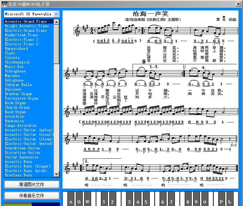Image resolution: width=243 pixels, height=206 pixels.
Task: Choose Acoustic Guitar (nylon)
Action: click(29, 130)
